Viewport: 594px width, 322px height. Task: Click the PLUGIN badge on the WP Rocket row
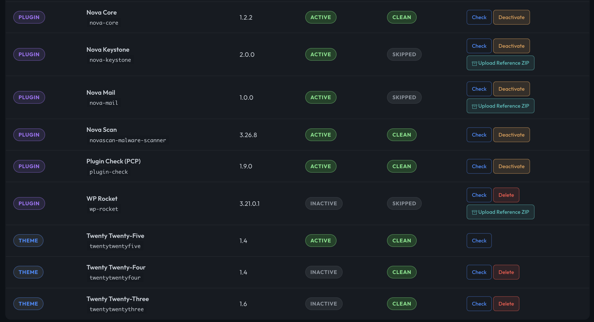[x=29, y=203]
